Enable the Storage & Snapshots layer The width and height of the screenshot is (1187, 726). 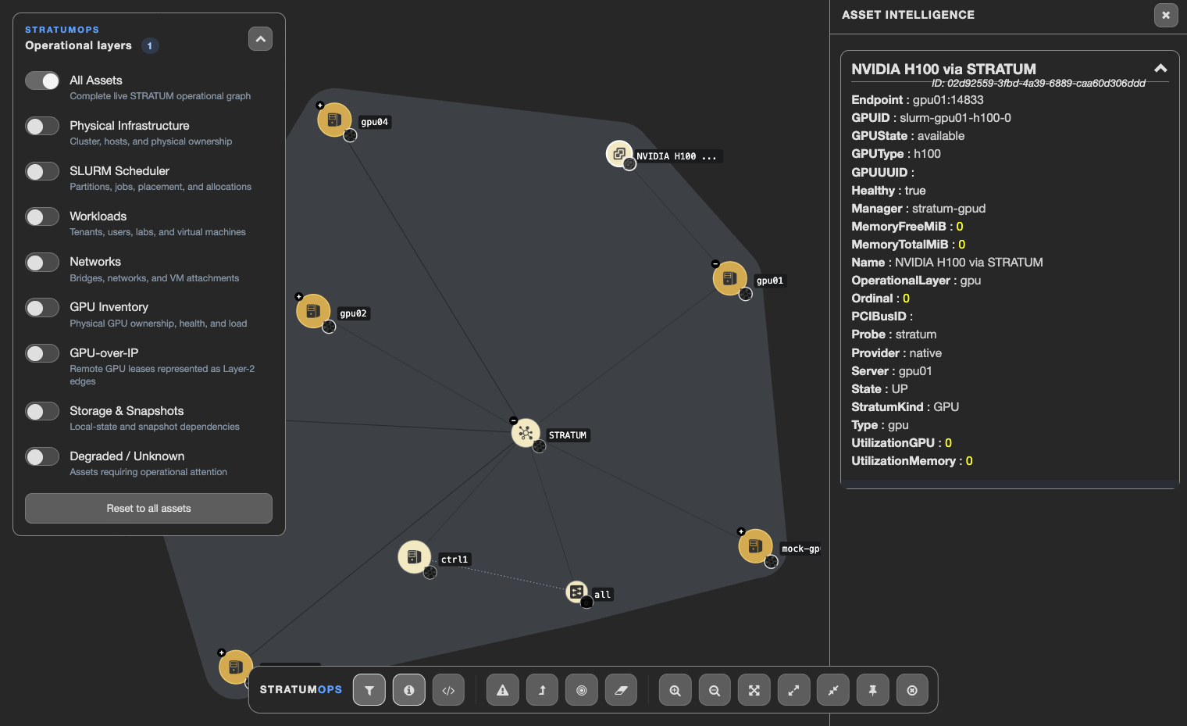42,411
